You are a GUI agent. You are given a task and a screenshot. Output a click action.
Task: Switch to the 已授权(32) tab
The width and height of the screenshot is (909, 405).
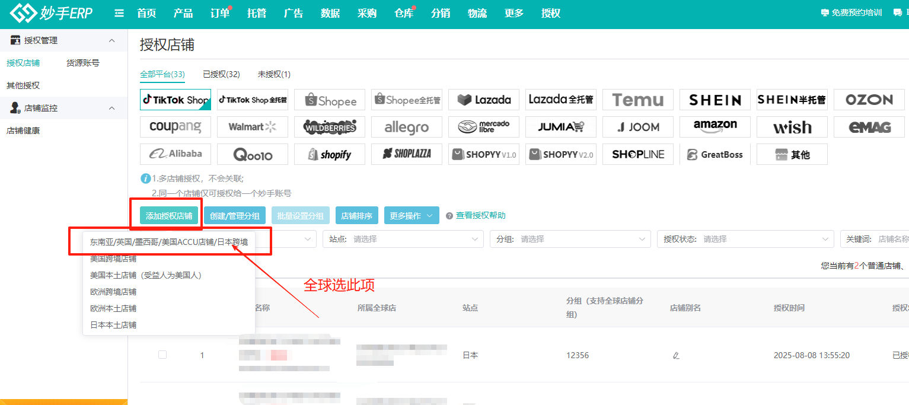click(x=221, y=74)
